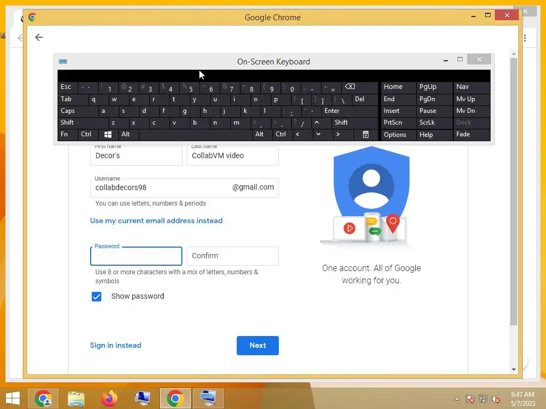The height and width of the screenshot is (409, 546).
Task: Click the Mv Up key
Action: pyautogui.click(x=471, y=99)
